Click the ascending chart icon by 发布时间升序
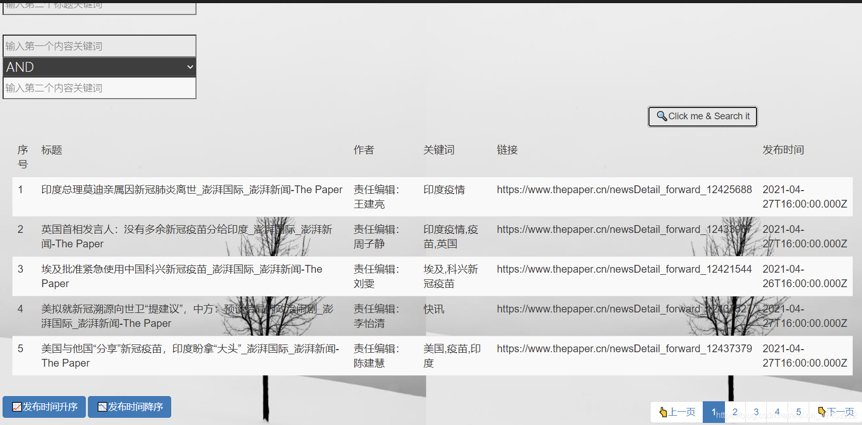Viewport: 862px width, 425px height. click(17, 407)
